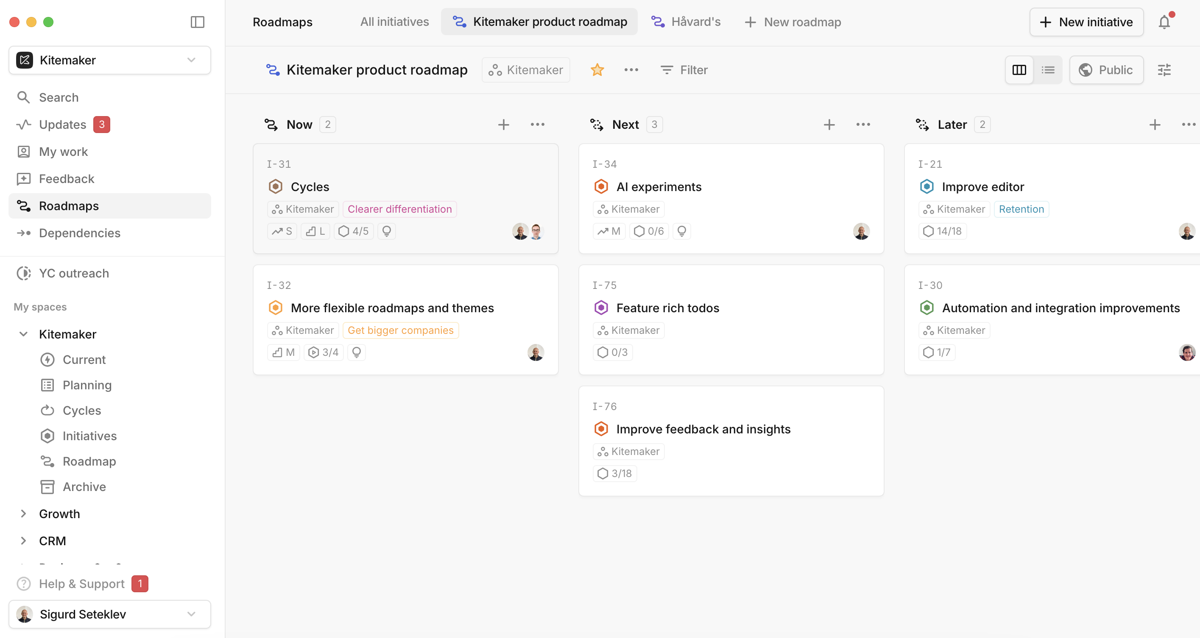Open Cycles in sidebar

tap(81, 411)
